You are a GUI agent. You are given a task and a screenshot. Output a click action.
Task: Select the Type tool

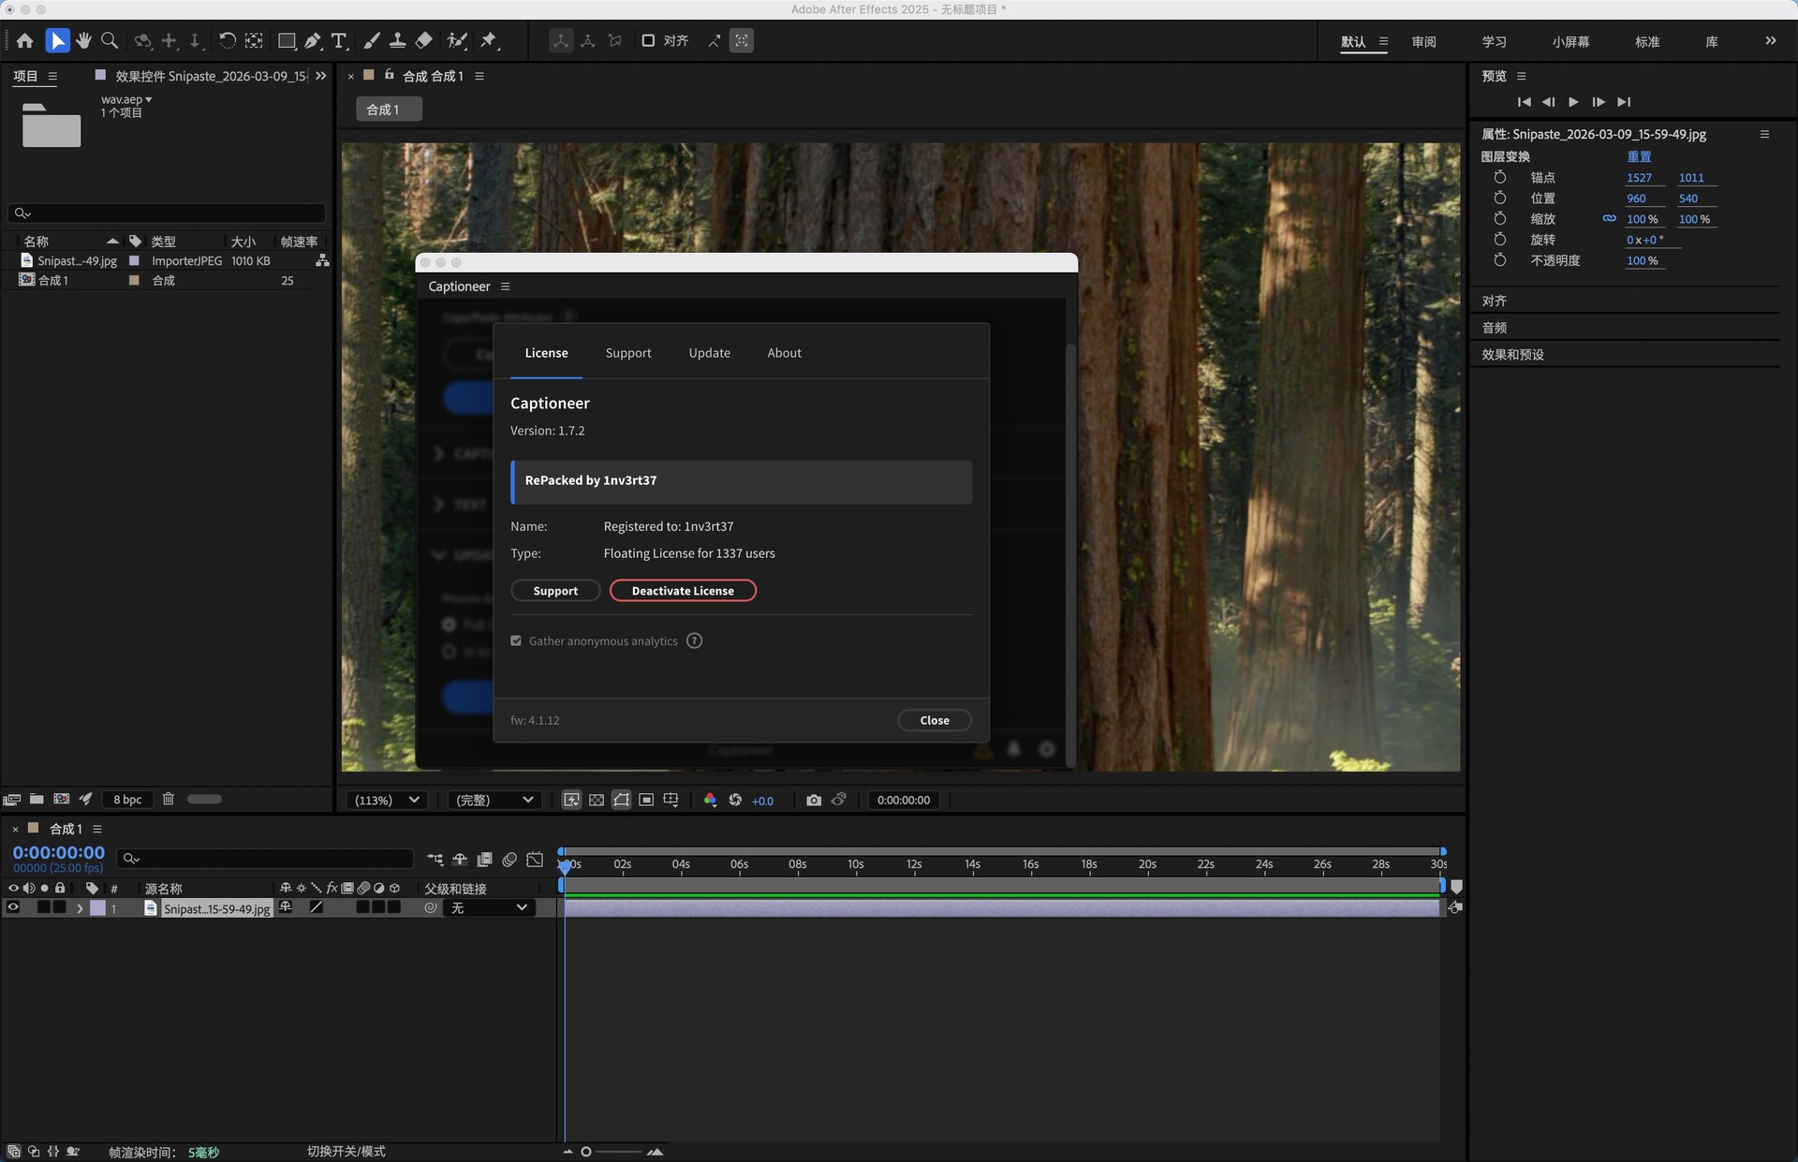(x=339, y=40)
